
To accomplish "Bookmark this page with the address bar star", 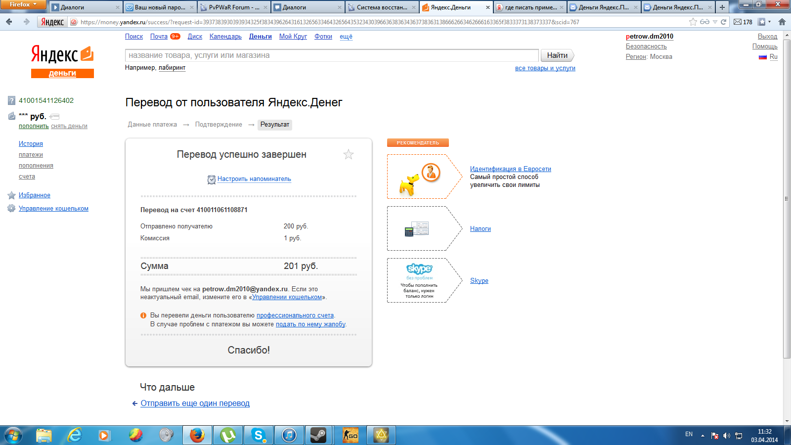I will coord(693,22).
